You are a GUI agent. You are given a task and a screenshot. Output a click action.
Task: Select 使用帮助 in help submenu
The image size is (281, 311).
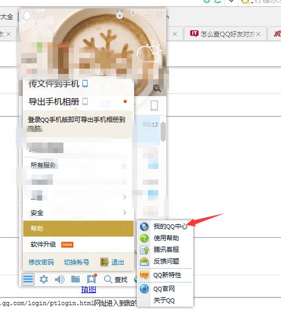click(x=165, y=238)
